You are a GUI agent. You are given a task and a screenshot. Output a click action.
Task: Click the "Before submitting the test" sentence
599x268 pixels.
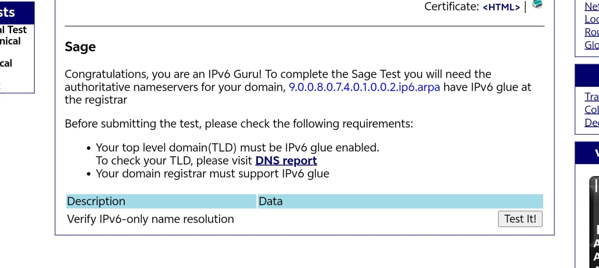(x=239, y=124)
